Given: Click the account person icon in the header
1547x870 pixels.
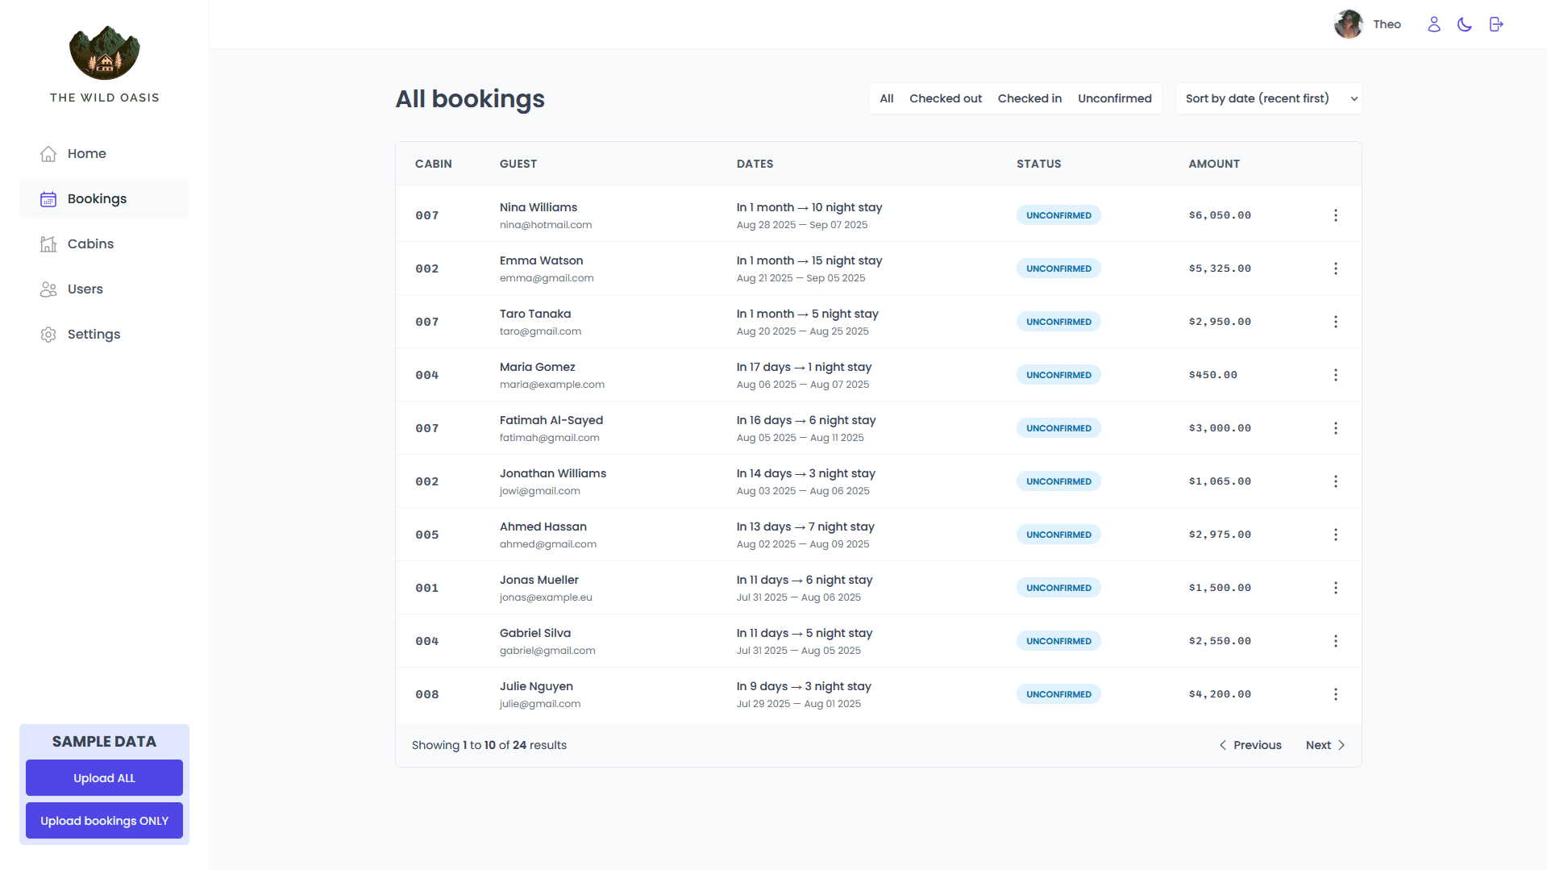Looking at the screenshot, I should point(1434,24).
